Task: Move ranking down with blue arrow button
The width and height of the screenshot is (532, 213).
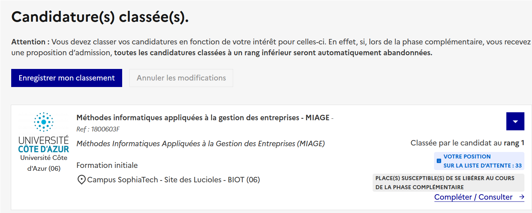Action: 515,121
